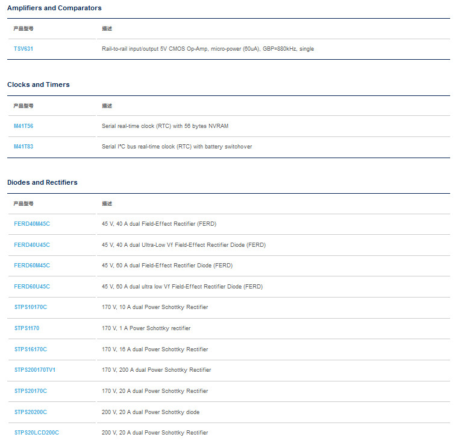Click the TSV631 rail-to-rail op-amp description

coord(208,49)
